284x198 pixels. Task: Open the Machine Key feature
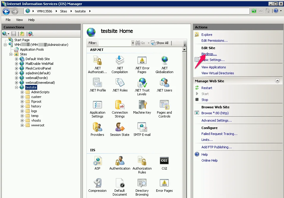(142, 107)
